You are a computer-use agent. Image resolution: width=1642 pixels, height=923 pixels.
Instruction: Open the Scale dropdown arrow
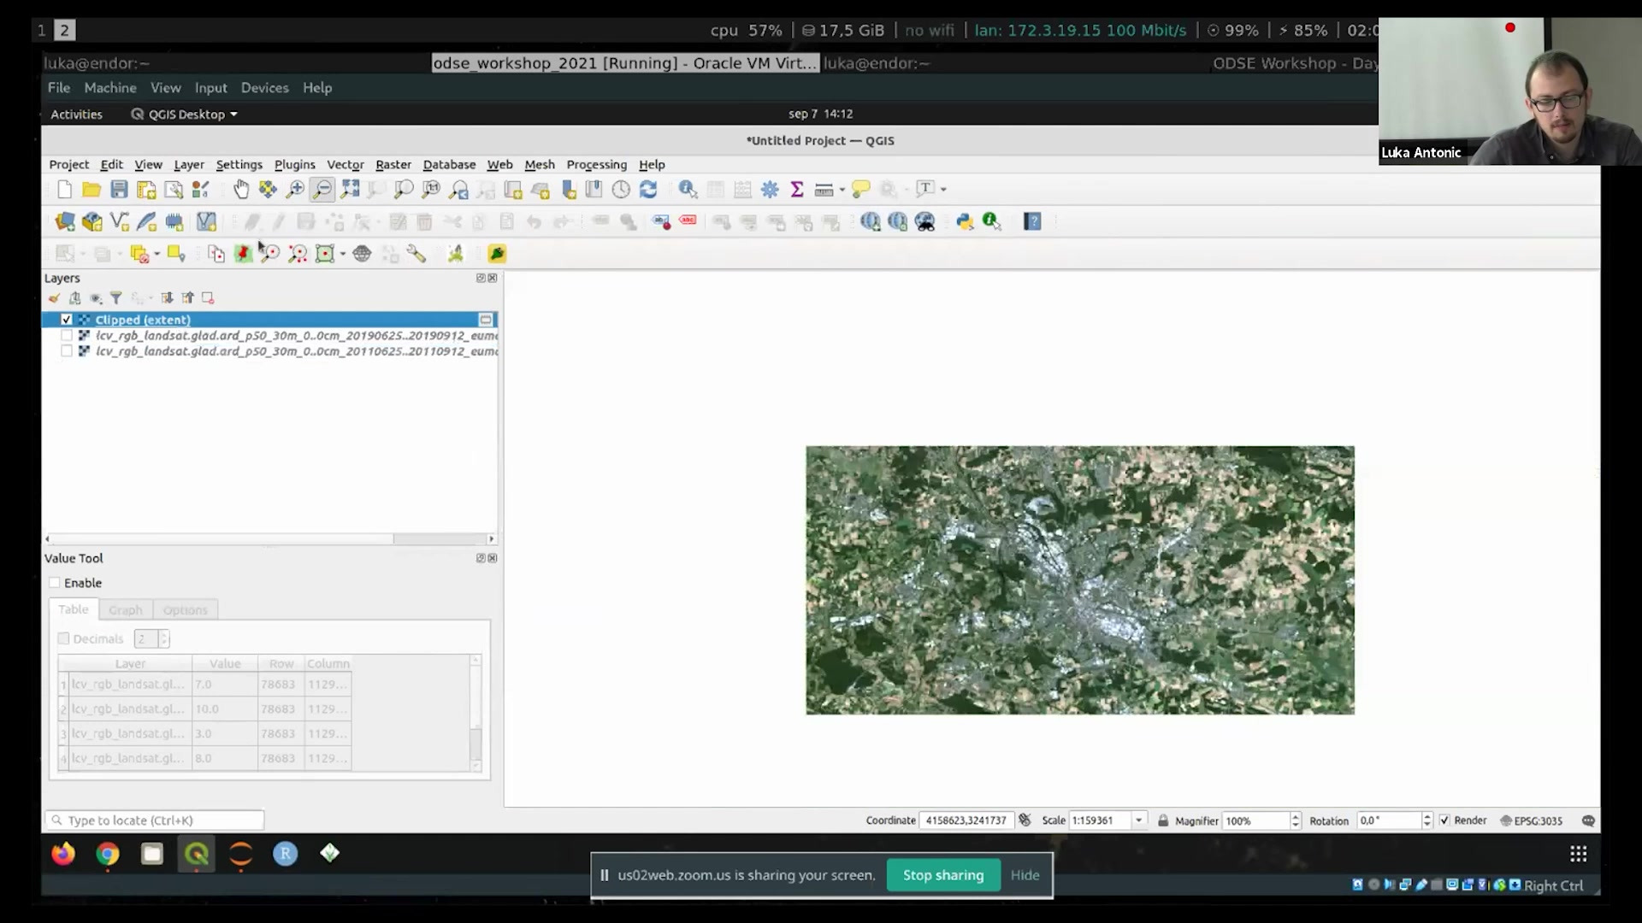tap(1138, 820)
